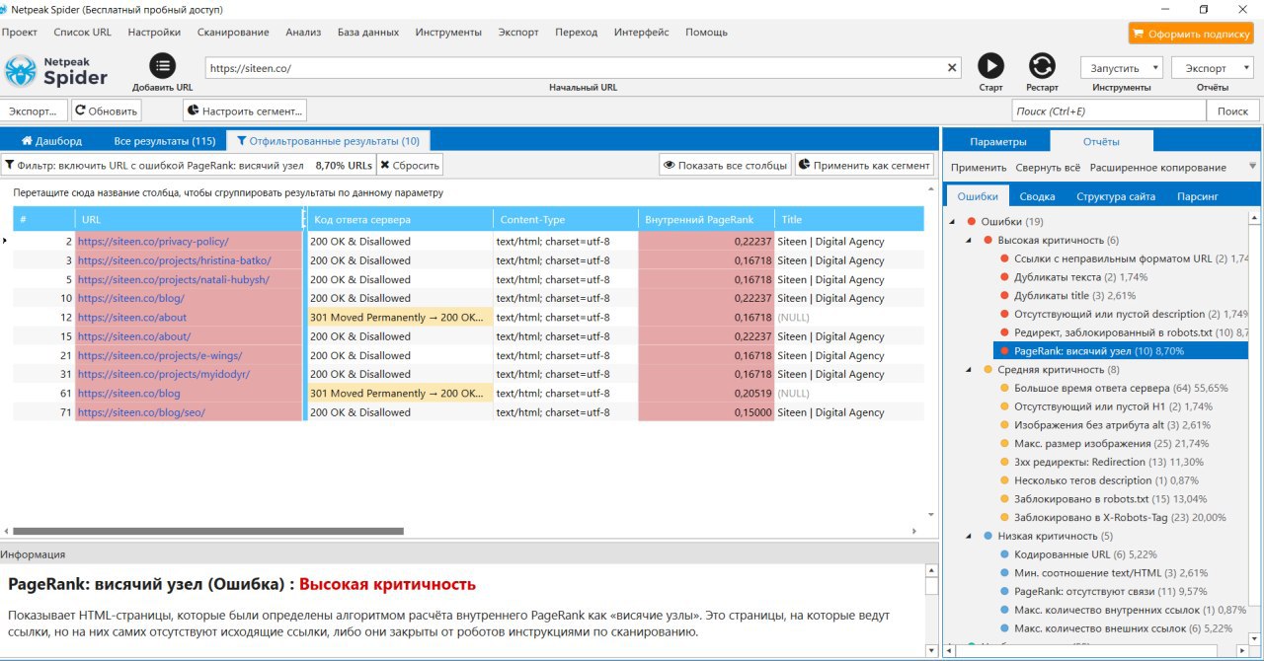Click the Обновить button
The width and height of the screenshot is (1264, 661).
click(107, 111)
